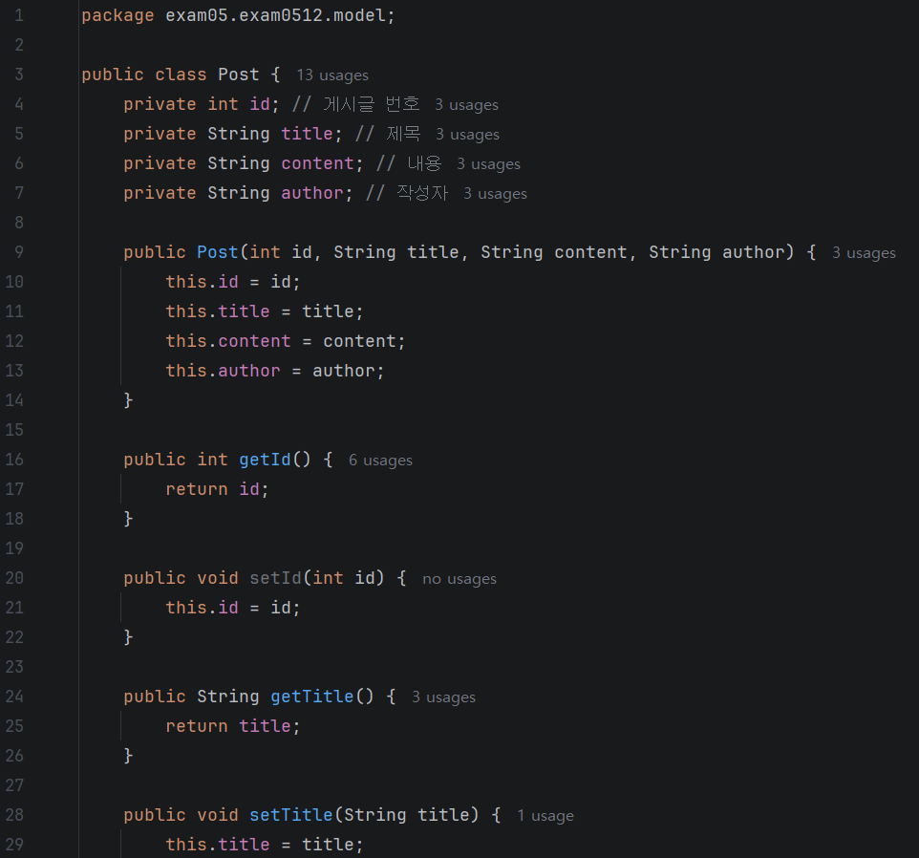Click the 'no usages' hint beside setId
The width and height of the screenshot is (919, 858).
pos(459,578)
